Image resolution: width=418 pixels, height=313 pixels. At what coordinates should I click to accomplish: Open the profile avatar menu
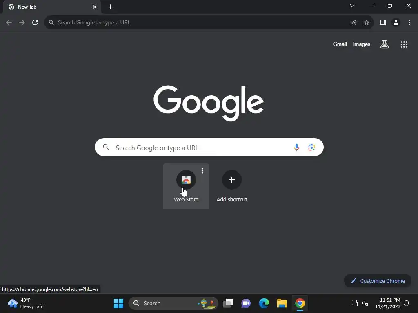point(396,23)
